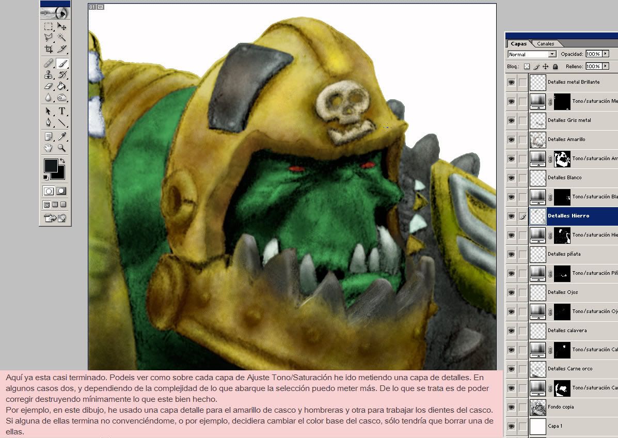Viewport: 618px width, 438px height.
Task: Select the Line tool
Action: point(61,122)
